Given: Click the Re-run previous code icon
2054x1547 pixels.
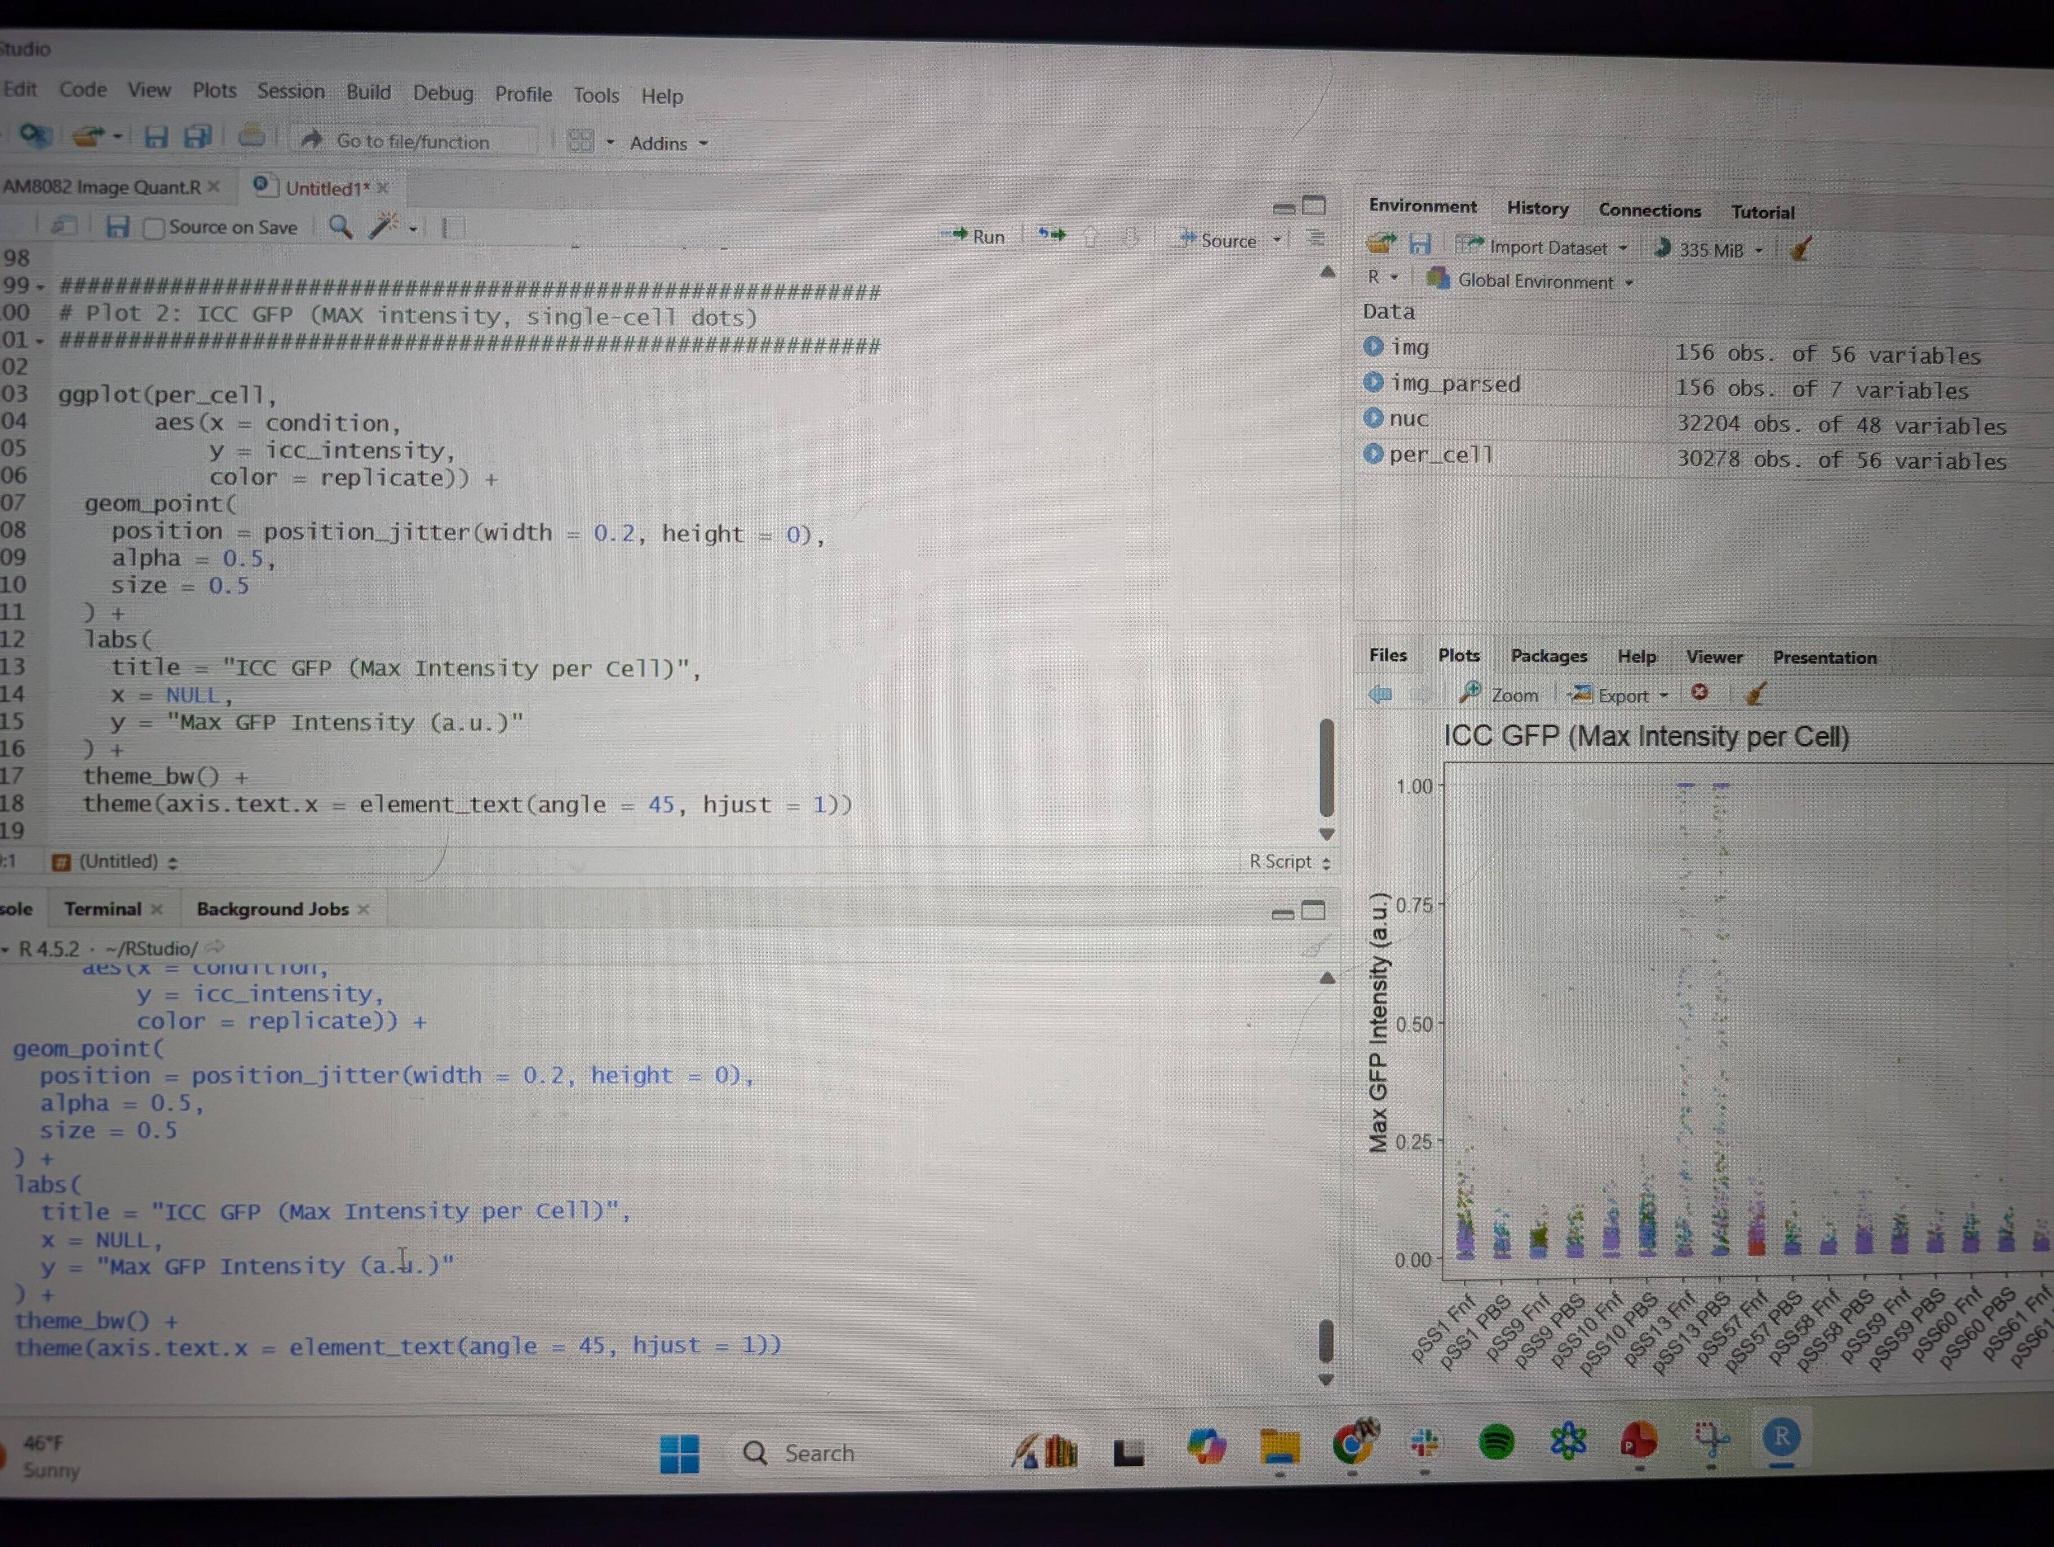Looking at the screenshot, I should 1051,236.
